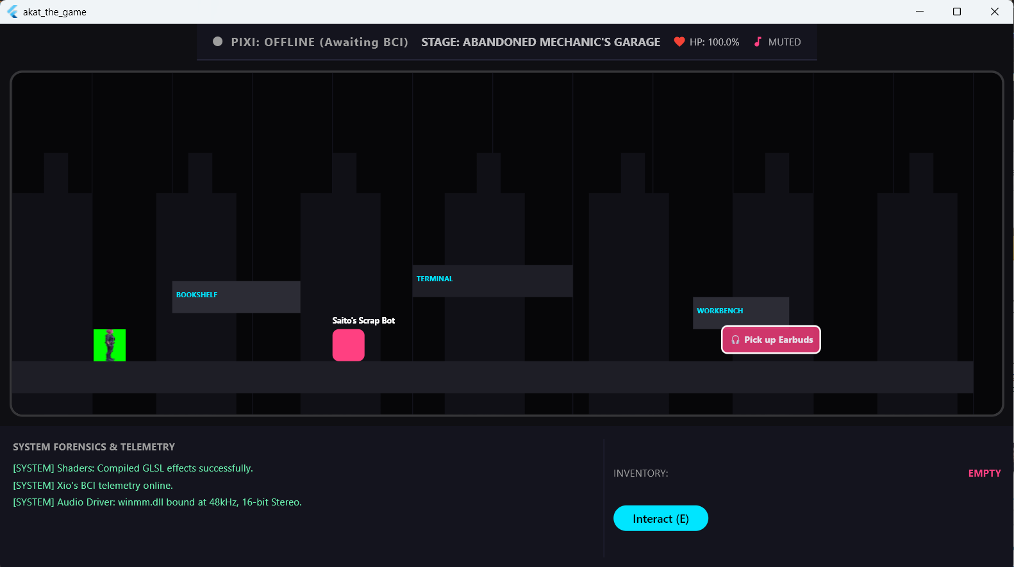Image resolution: width=1014 pixels, height=567 pixels.
Task: Click the 'PIXI: OFFLINE (Awaiting BCI)' status text
Action: coord(319,42)
